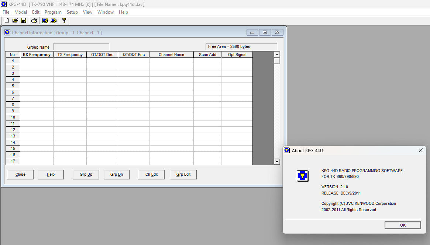Click the Grp Edit button
This screenshot has width=430, height=245.
tap(183, 174)
